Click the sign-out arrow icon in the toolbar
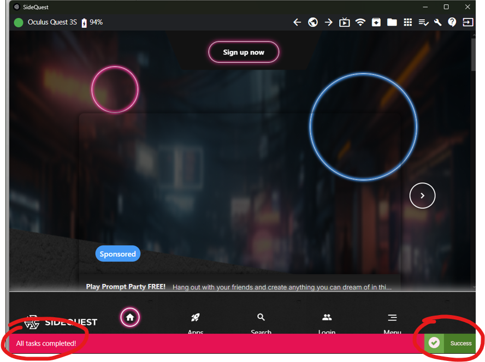The image size is (485, 362). (x=468, y=22)
